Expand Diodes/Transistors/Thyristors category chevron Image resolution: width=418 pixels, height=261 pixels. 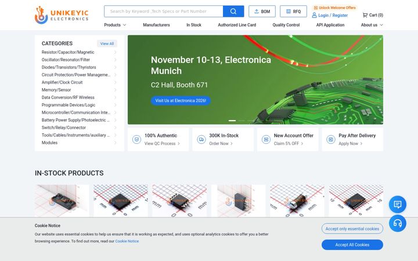(115, 67)
